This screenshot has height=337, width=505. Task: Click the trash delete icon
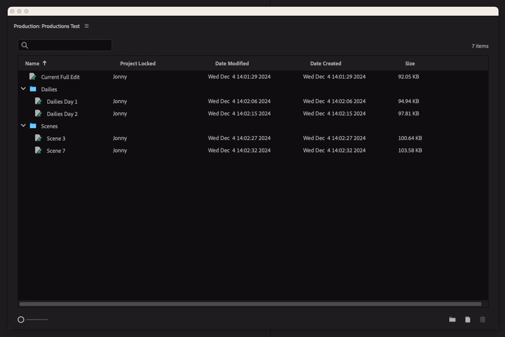(x=483, y=319)
